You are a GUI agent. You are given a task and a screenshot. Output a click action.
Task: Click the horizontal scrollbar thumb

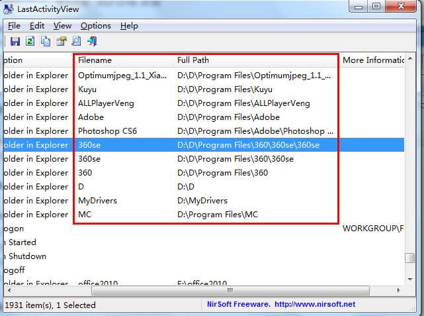[230, 291]
